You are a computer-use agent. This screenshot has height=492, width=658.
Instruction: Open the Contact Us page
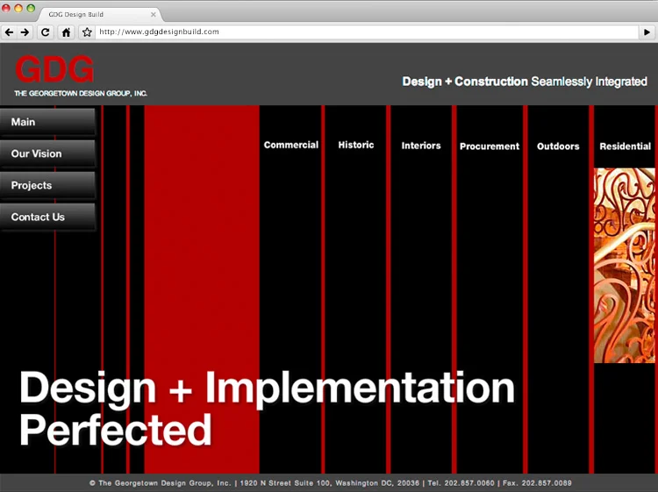47,217
